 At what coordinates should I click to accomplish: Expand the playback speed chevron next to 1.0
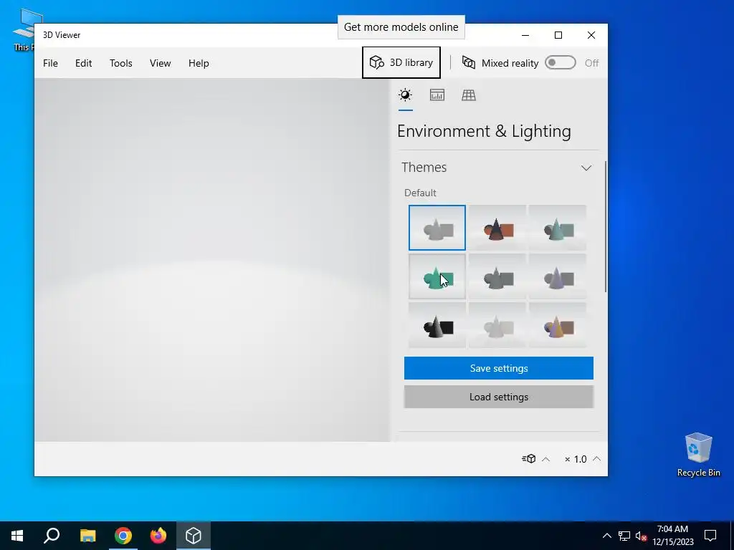pyautogui.click(x=597, y=459)
